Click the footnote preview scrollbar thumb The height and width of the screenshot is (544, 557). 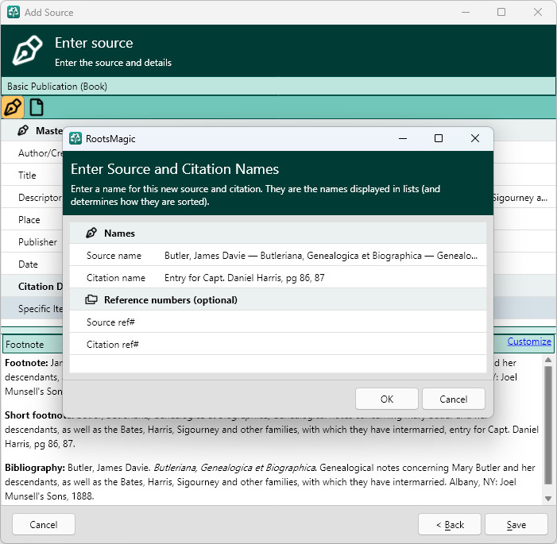point(548,425)
